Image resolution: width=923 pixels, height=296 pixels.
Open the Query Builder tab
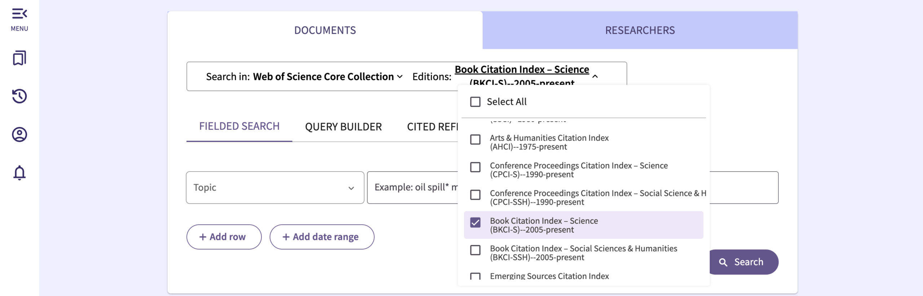point(343,127)
